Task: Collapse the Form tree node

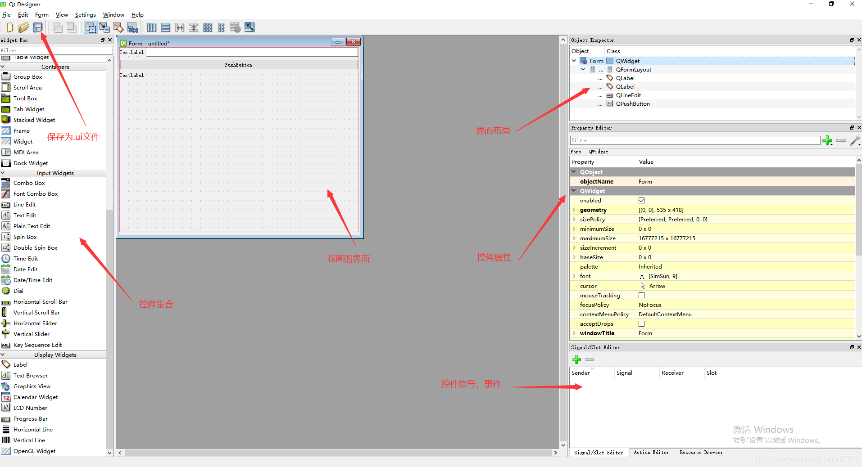Action: pos(574,61)
